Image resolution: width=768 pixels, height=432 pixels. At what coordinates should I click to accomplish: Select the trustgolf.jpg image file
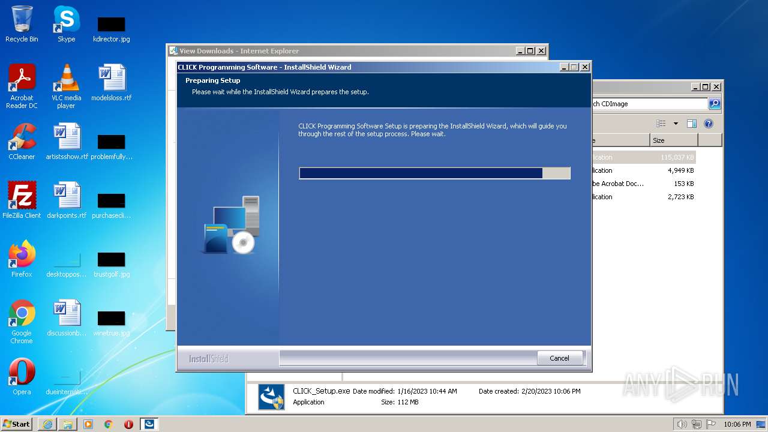click(x=111, y=264)
